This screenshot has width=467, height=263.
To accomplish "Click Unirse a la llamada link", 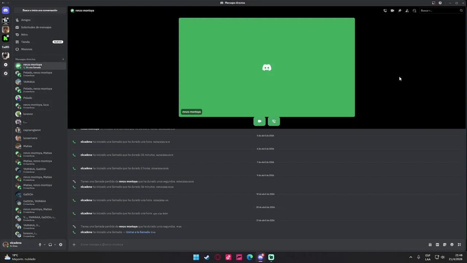I will click(138, 232).
